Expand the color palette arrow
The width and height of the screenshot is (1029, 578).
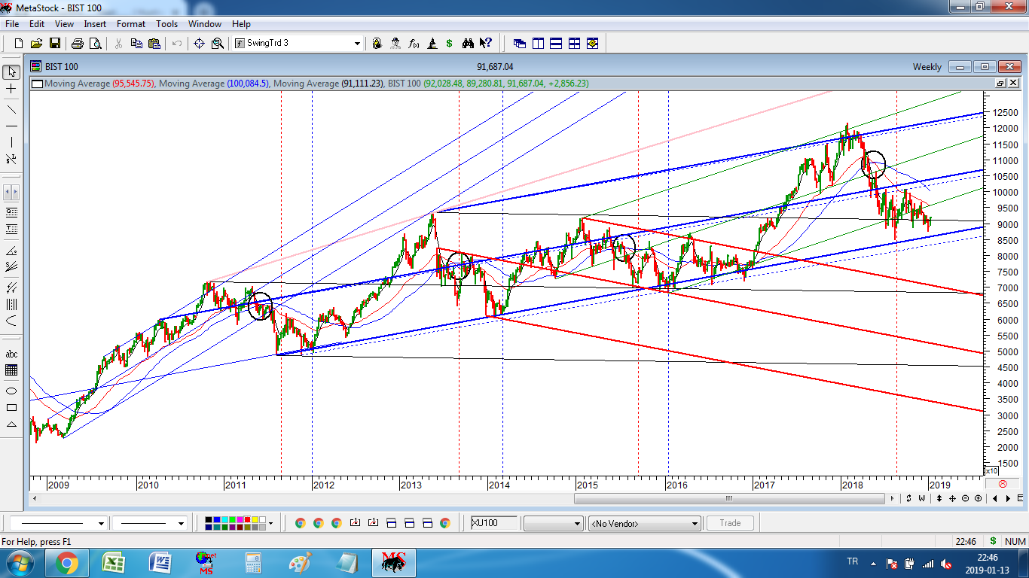pos(270,523)
